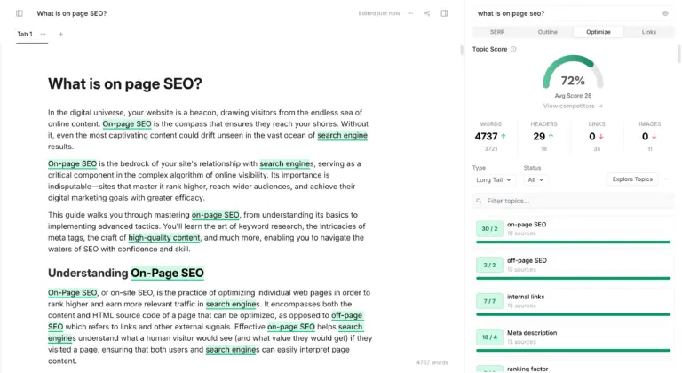Toggle the left sidebar panel icon
682x373 pixels.
pyautogui.click(x=20, y=13)
